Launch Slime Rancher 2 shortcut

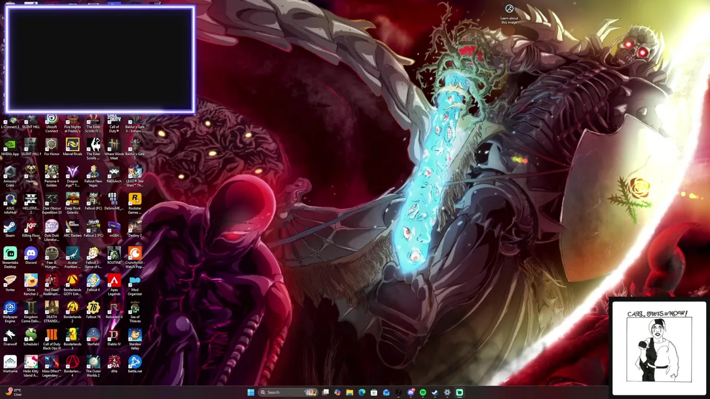31,285
